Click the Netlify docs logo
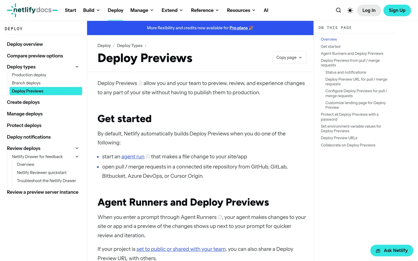The image size is (418, 261). tap(32, 10)
